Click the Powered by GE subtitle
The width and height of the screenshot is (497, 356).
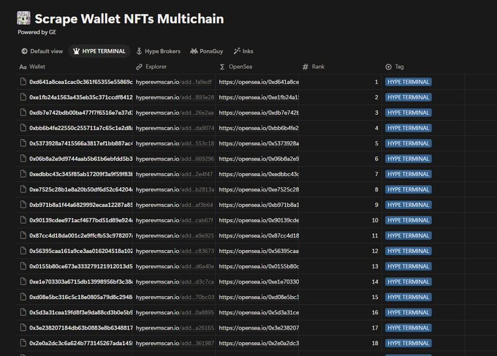37,32
